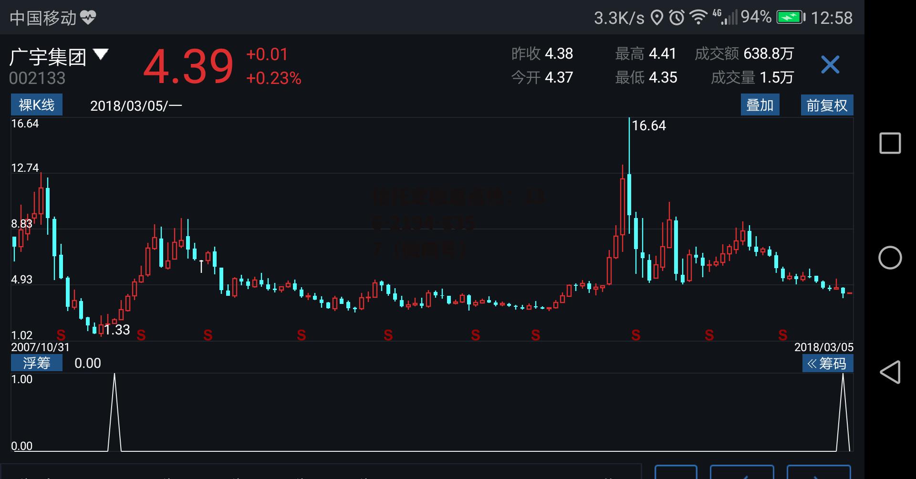Tap the Android recent apps square icon
Viewport: 916px width, 479px height.
point(890,143)
